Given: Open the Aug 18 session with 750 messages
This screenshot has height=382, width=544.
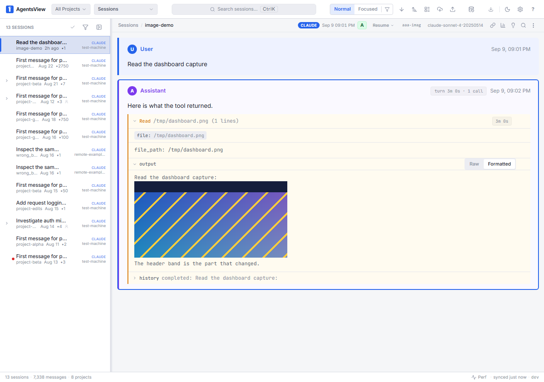Looking at the screenshot, I should coord(55,116).
